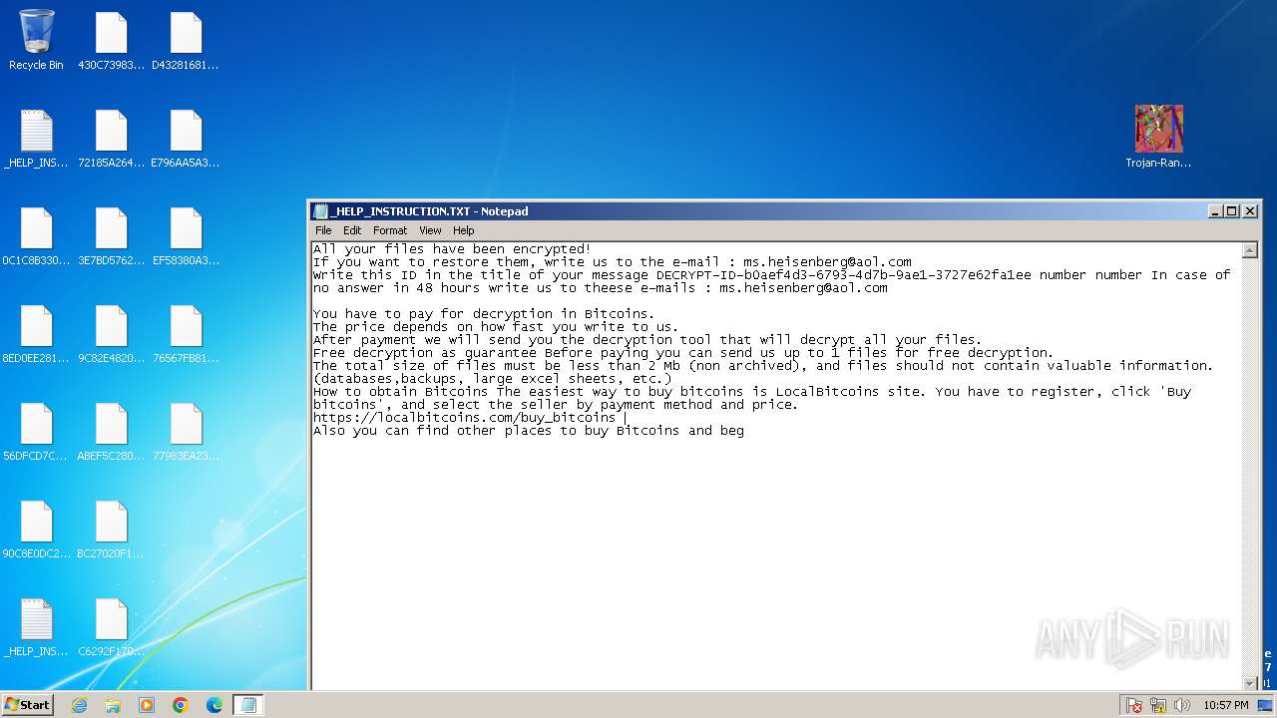The height and width of the screenshot is (718, 1277).
Task: Open the volume speaker tray icon
Action: (x=1182, y=705)
